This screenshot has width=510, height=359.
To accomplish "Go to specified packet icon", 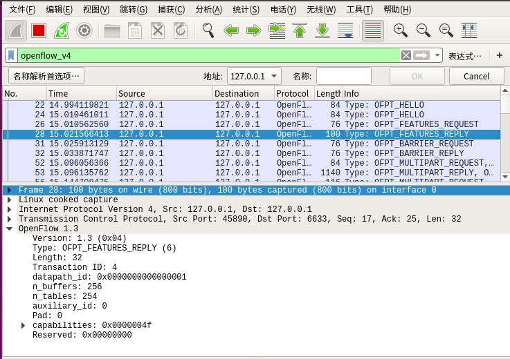I will [277, 31].
